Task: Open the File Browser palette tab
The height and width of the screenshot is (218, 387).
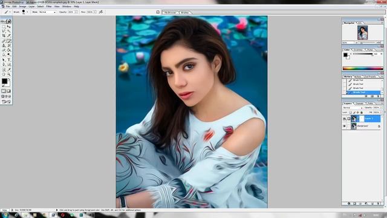Action: pyautogui.click(x=171, y=12)
